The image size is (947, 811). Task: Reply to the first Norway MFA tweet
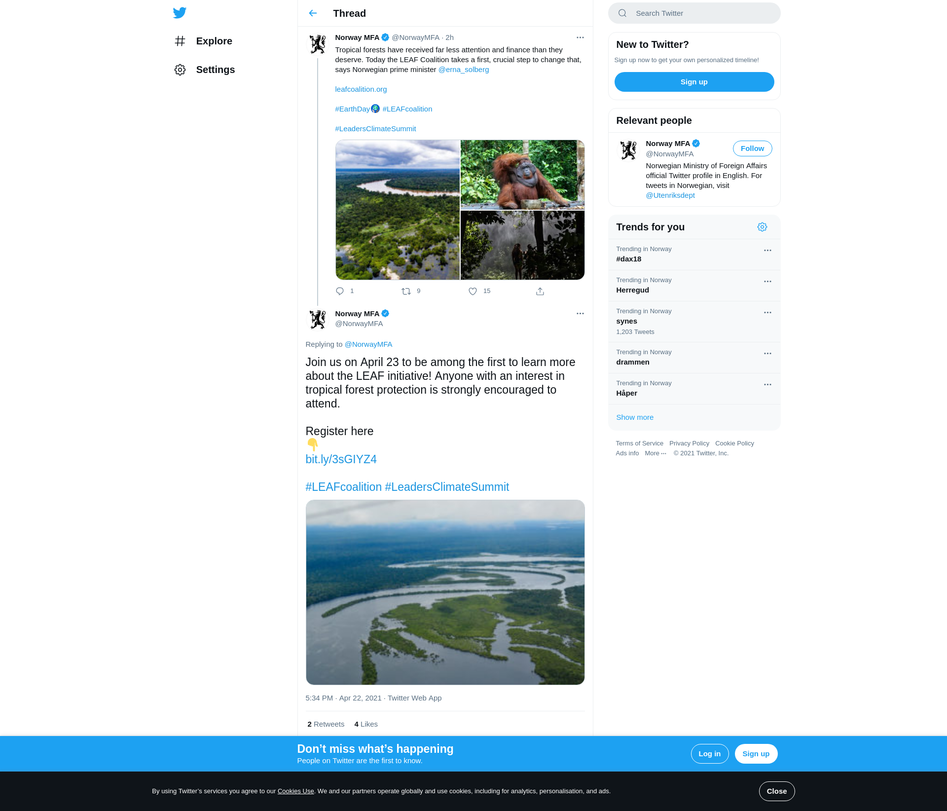340,291
